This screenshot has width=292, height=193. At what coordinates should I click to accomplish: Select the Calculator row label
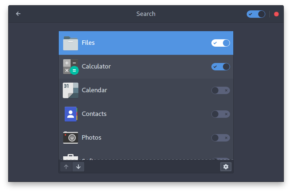coord(96,67)
